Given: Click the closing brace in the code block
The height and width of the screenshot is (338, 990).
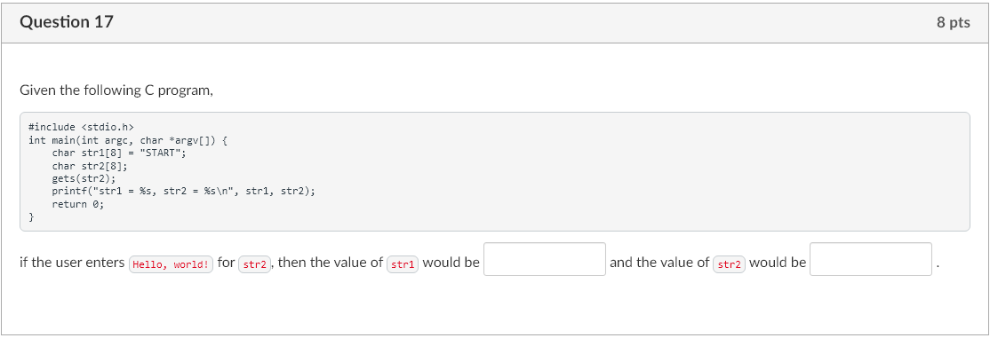Looking at the screenshot, I should click(x=31, y=217).
